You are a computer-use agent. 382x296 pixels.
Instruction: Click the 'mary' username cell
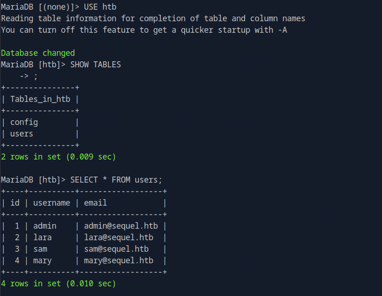pyautogui.click(x=42, y=260)
